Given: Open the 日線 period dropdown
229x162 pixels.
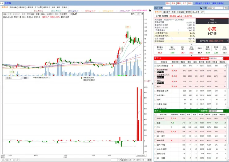Looking at the screenshot, I should [65, 14].
